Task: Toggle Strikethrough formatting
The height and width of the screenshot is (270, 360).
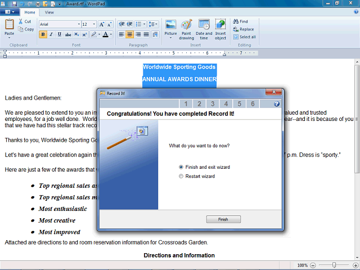Action: [x=68, y=34]
